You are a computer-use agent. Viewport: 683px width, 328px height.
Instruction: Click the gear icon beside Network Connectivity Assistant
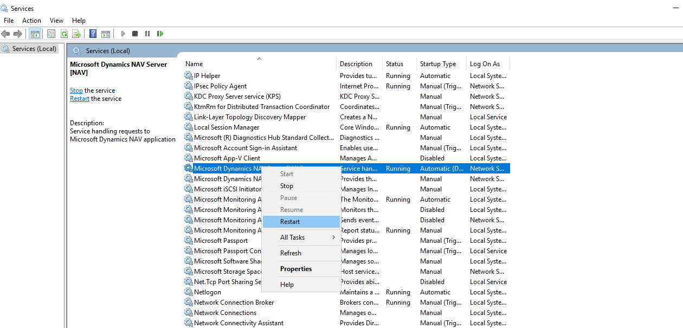189,323
